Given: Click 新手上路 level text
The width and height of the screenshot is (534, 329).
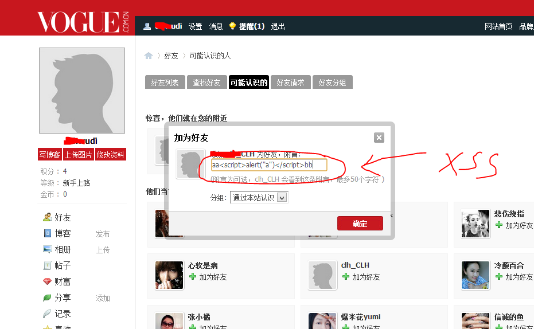Looking at the screenshot, I should click(x=77, y=183).
